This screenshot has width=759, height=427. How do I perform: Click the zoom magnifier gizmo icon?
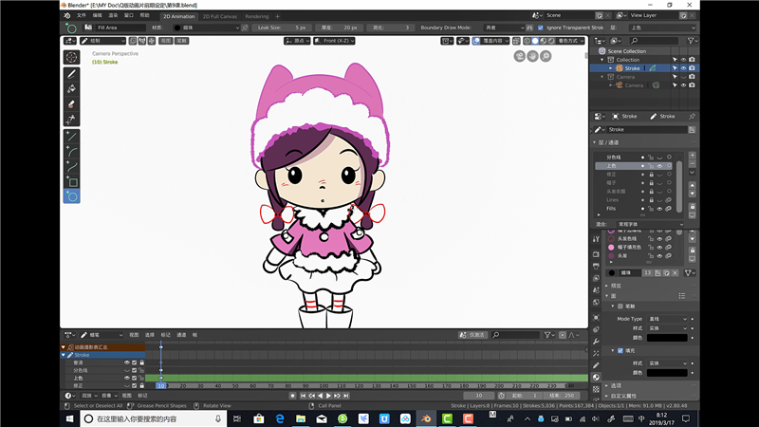click(546, 56)
